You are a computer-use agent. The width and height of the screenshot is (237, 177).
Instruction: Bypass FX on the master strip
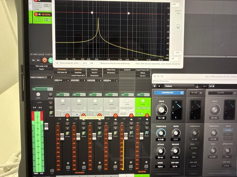[50, 89]
